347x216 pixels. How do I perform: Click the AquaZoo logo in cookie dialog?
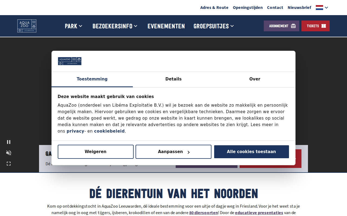tap(70, 61)
